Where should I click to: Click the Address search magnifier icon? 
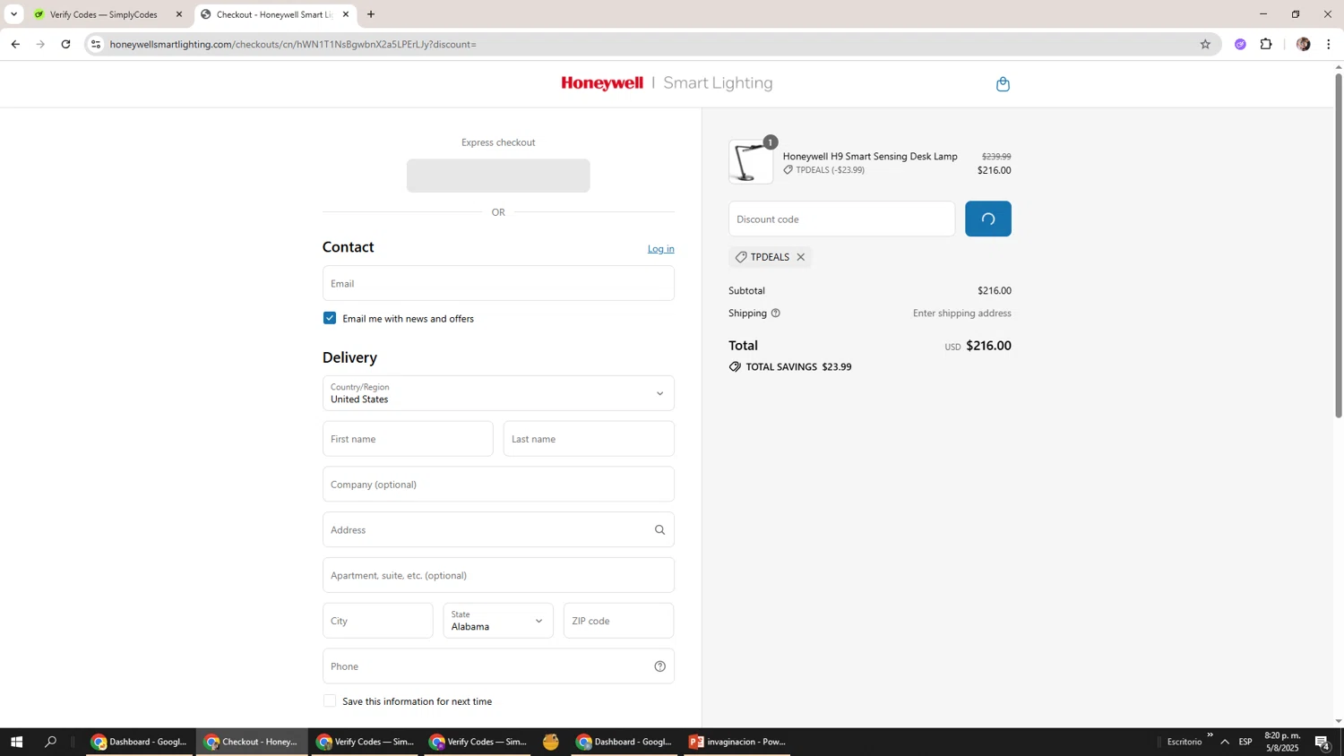click(659, 529)
